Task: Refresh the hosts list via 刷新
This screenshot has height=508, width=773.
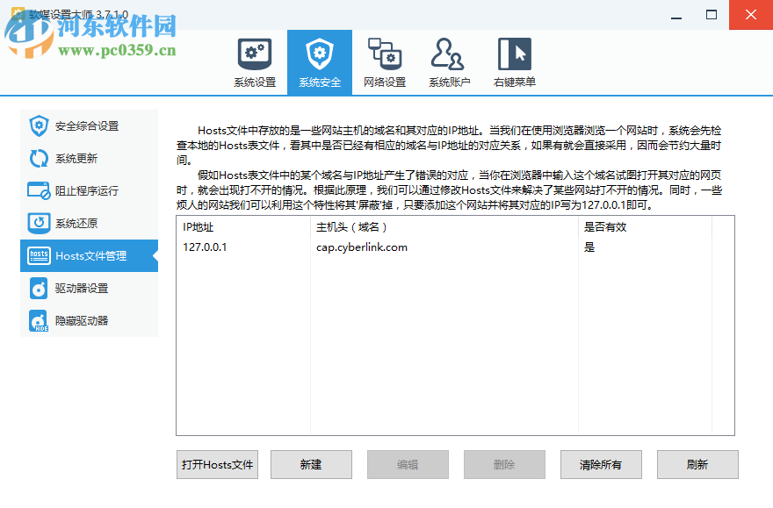Action: click(x=697, y=464)
